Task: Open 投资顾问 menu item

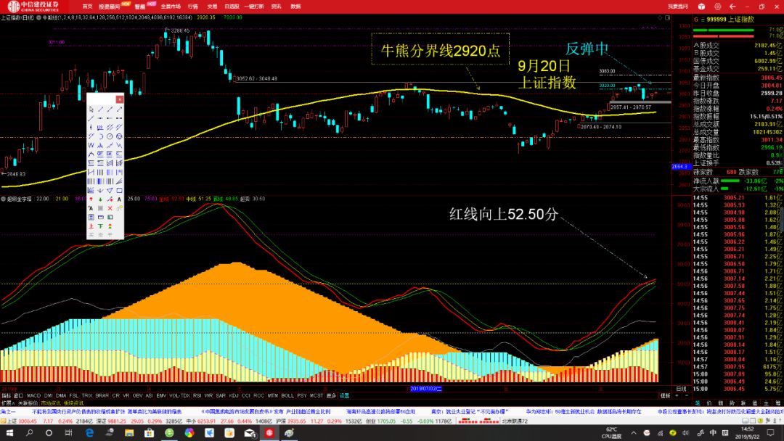Action: pos(109,7)
